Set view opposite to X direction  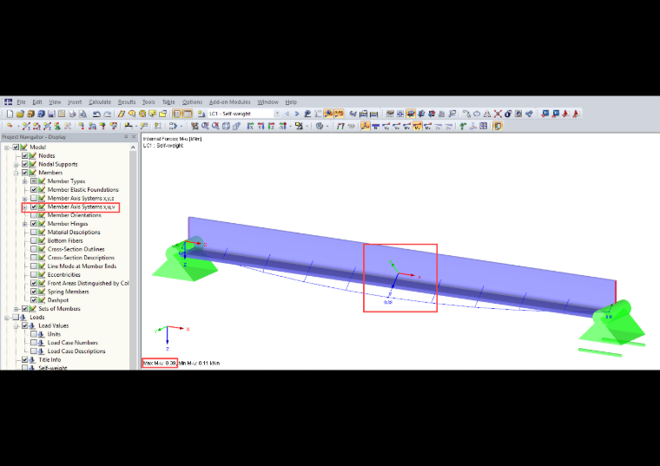click(283, 126)
